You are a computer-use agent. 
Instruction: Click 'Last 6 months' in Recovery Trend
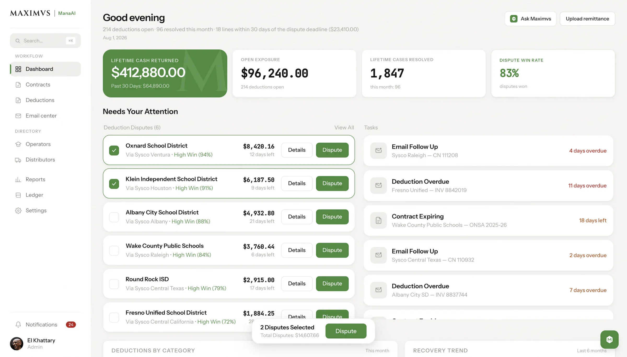pyautogui.click(x=592, y=350)
